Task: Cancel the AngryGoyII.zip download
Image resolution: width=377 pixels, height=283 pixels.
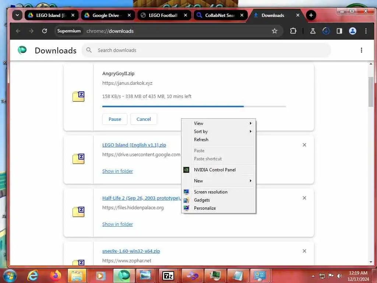Action: pyautogui.click(x=144, y=119)
